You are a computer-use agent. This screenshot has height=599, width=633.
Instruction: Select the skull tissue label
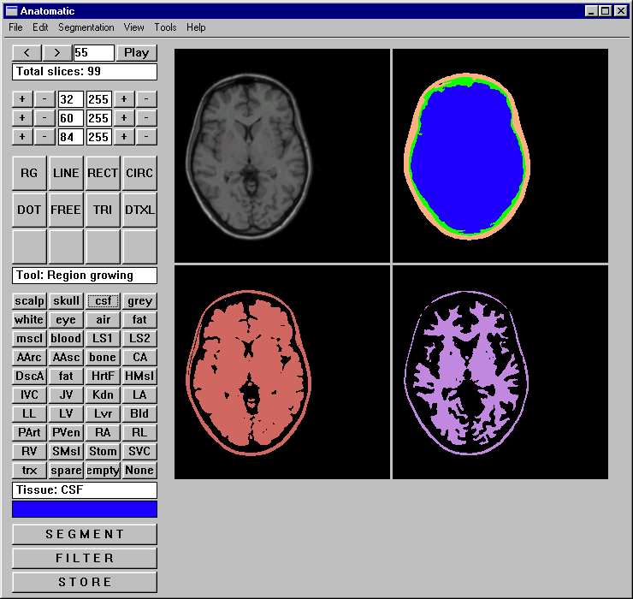(x=66, y=301)
